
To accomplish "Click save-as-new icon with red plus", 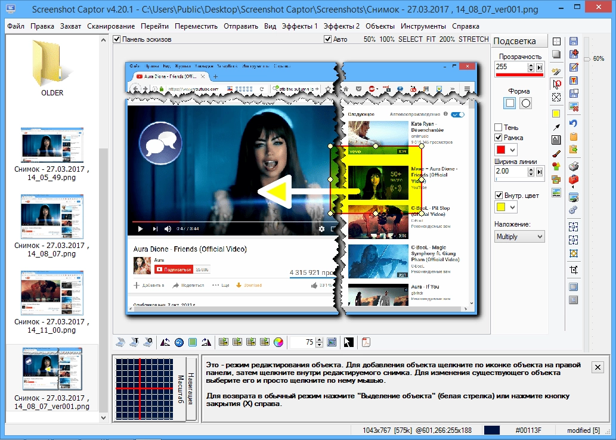I will (573, 54).
